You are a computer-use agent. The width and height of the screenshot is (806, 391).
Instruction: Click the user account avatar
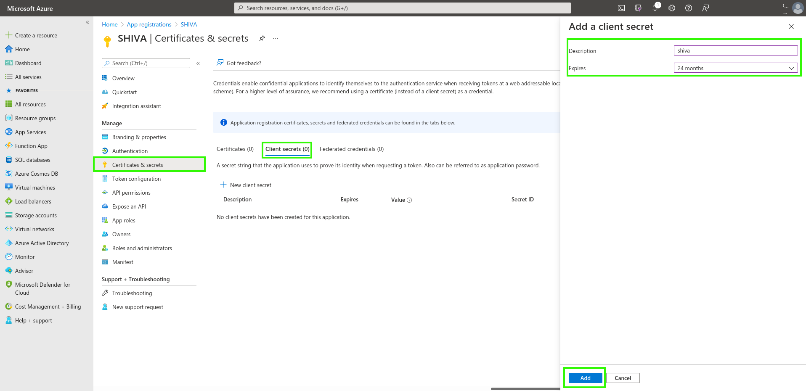pyautogui.click(x=798, y=8)
